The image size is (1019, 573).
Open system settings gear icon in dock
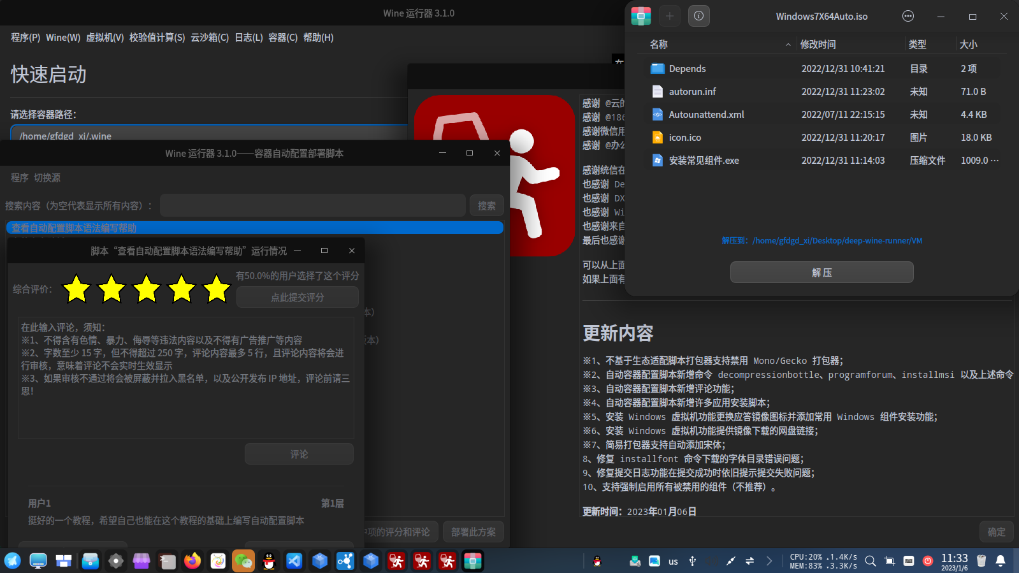(116, 561)
